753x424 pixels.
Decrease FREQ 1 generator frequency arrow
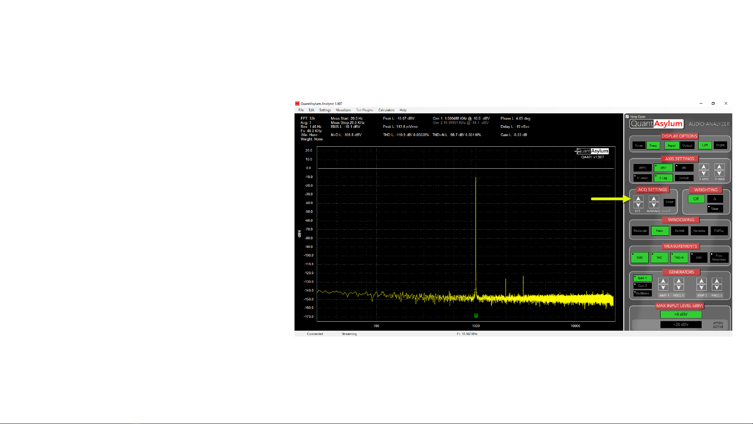(x=679, y=288)
